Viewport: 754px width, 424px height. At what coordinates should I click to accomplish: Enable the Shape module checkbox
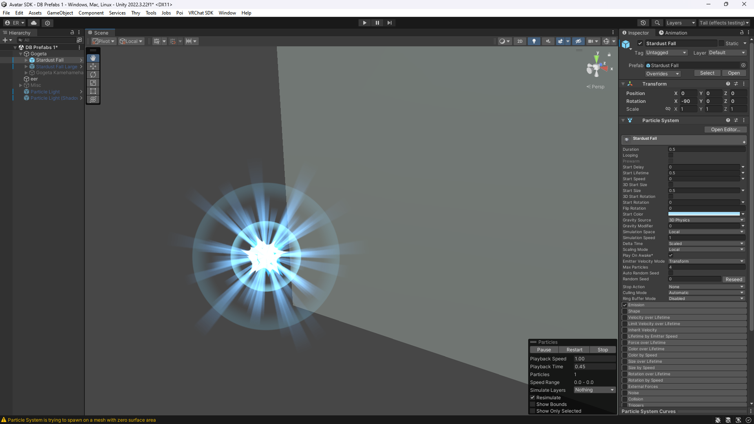tap(625, 311)
